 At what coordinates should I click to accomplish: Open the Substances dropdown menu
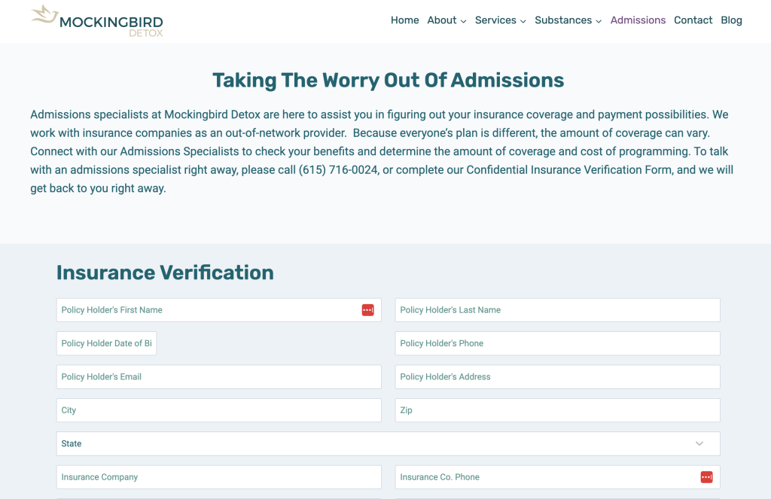click(568, 20)
